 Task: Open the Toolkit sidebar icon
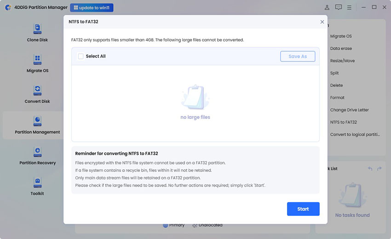[x=37, y=182]
